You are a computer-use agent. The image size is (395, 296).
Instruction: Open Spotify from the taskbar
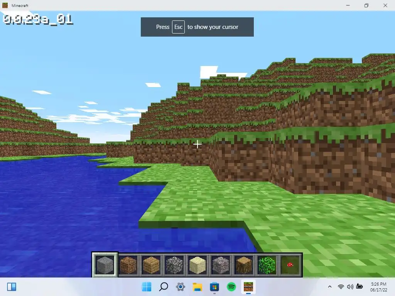click(x=231, y=287)
